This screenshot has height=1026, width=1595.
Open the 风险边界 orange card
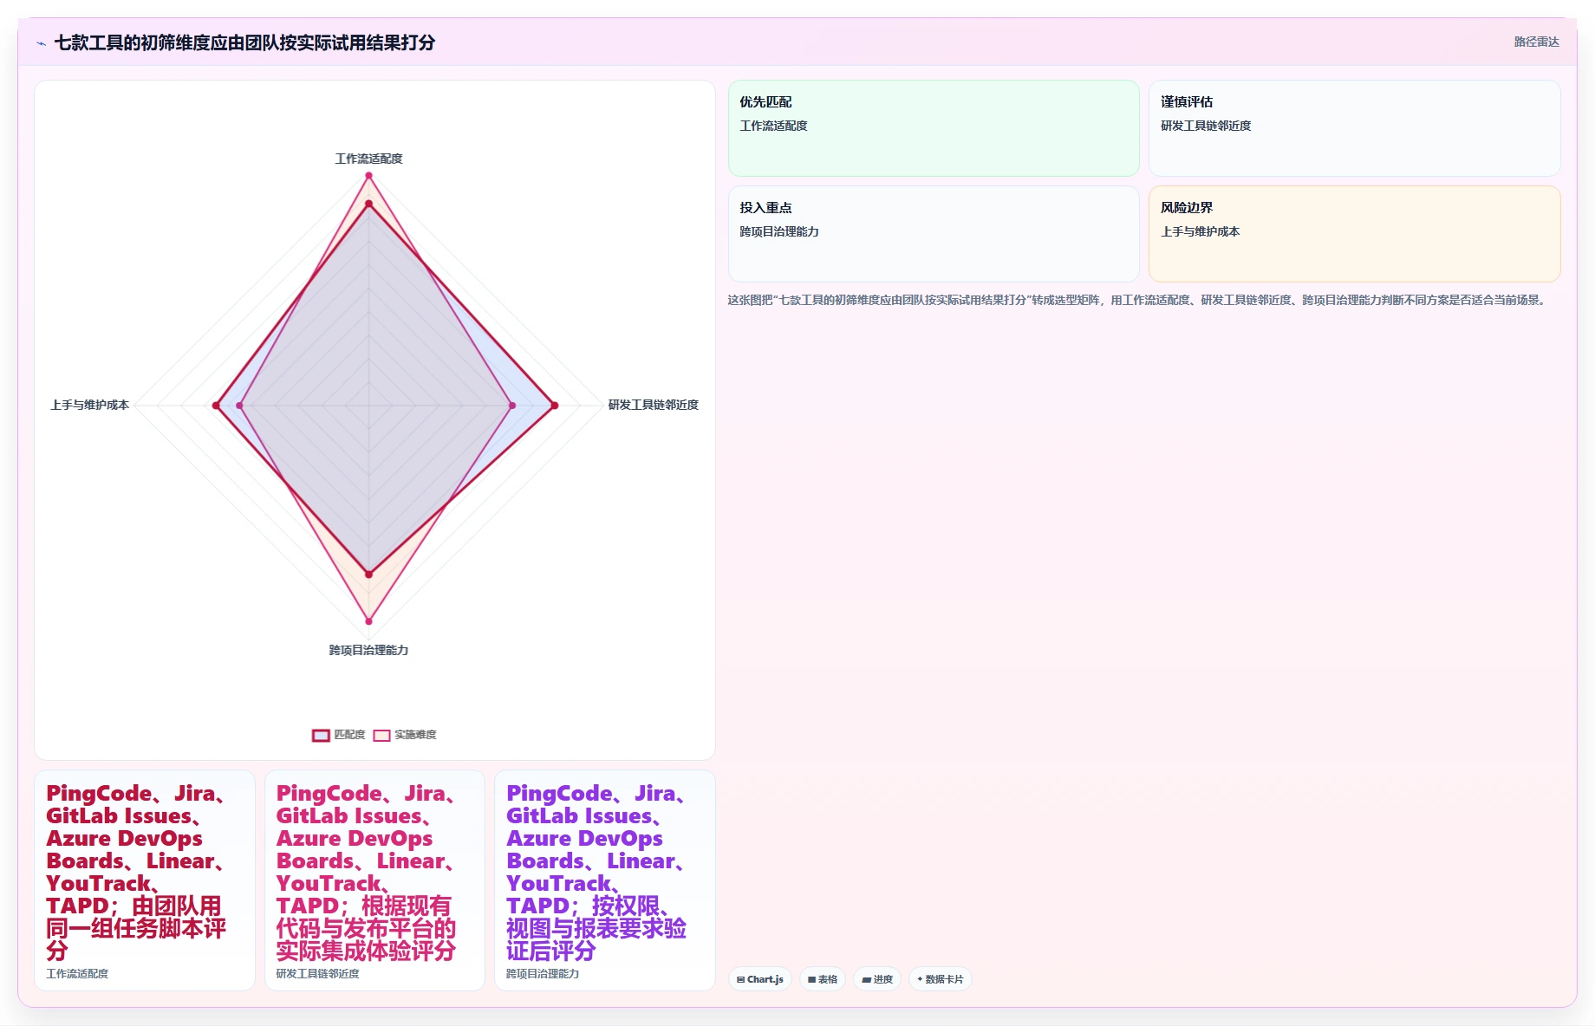coord(1354,234)
